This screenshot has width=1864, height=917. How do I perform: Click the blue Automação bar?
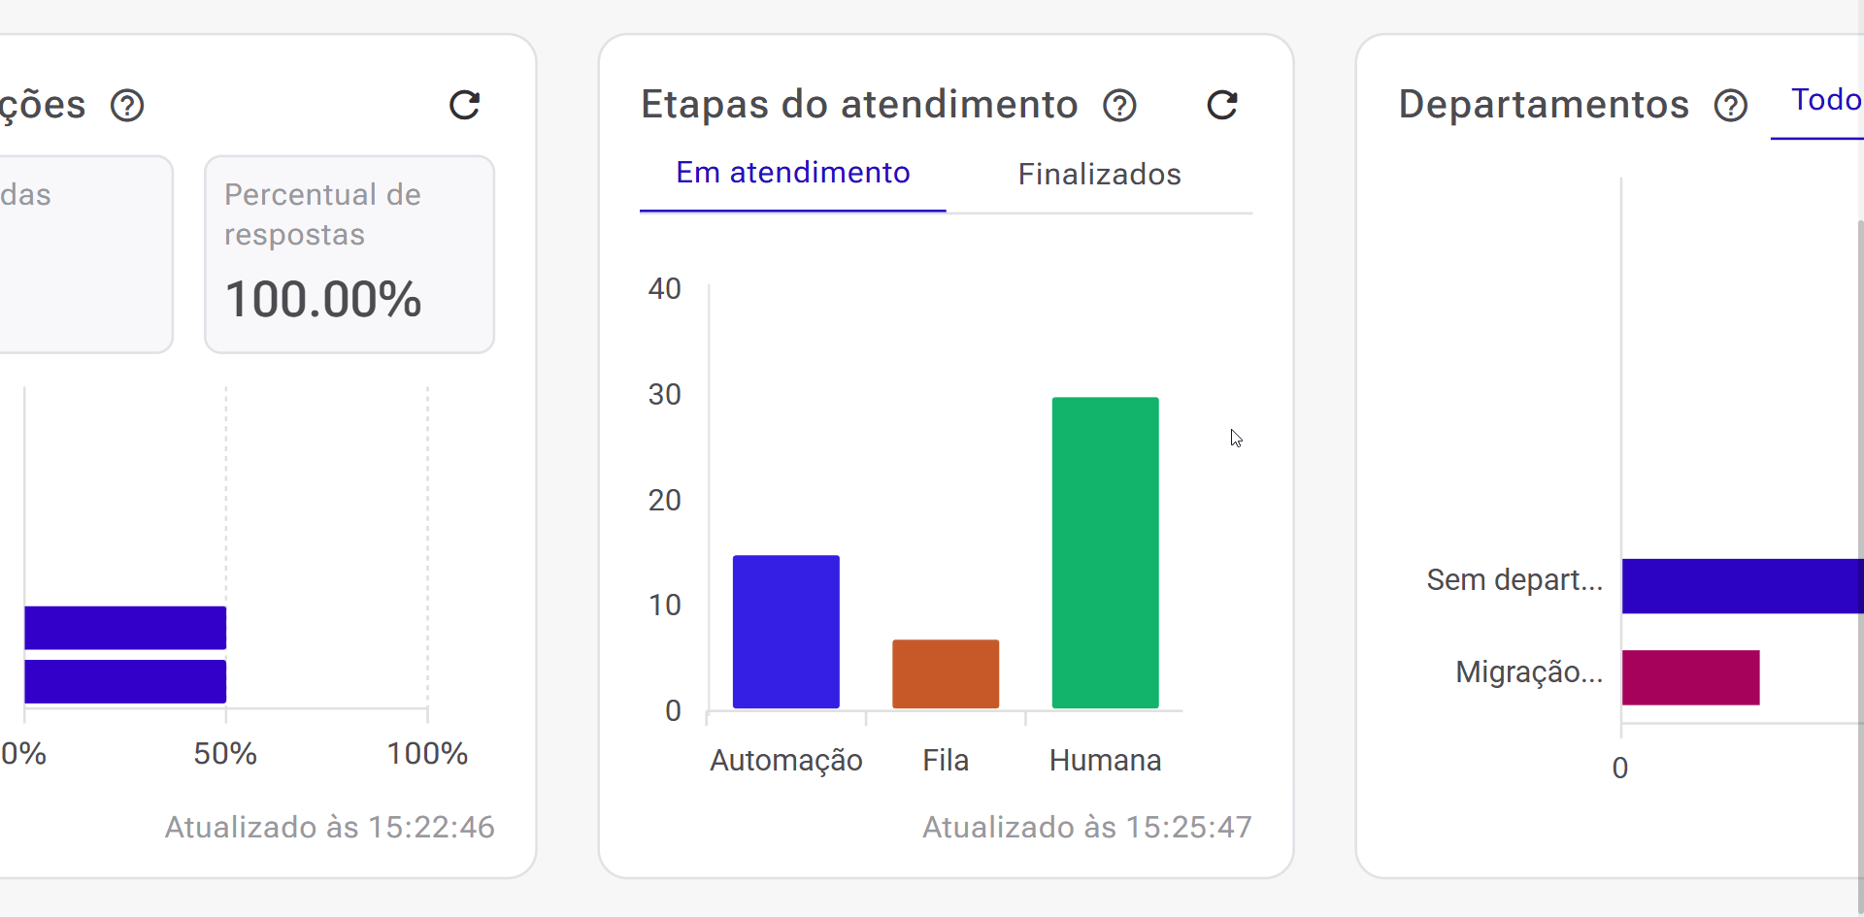tap(785, 631)
